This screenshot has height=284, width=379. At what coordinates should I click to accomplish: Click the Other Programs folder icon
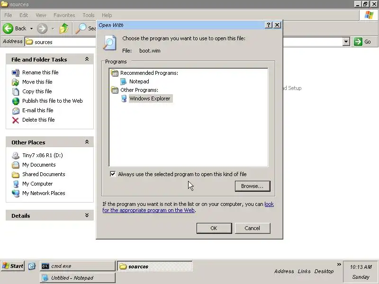coord(114,90)
